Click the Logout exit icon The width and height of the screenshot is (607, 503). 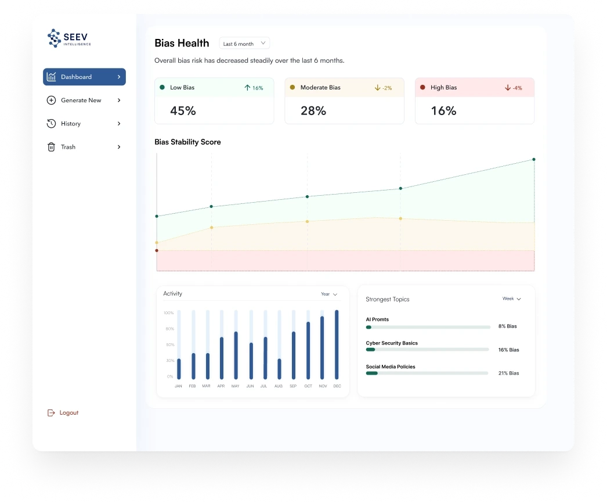50,412
